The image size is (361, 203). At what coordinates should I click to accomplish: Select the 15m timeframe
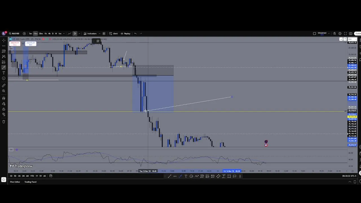pyautogui.click(x=36, y=34)
